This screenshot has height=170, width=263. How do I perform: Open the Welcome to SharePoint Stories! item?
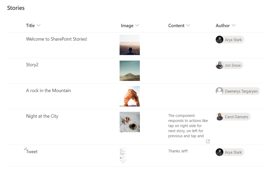[x=57, y=39]
